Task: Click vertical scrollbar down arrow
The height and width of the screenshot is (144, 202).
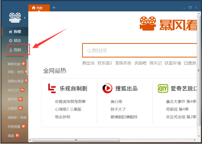Action: coord(199,136)
